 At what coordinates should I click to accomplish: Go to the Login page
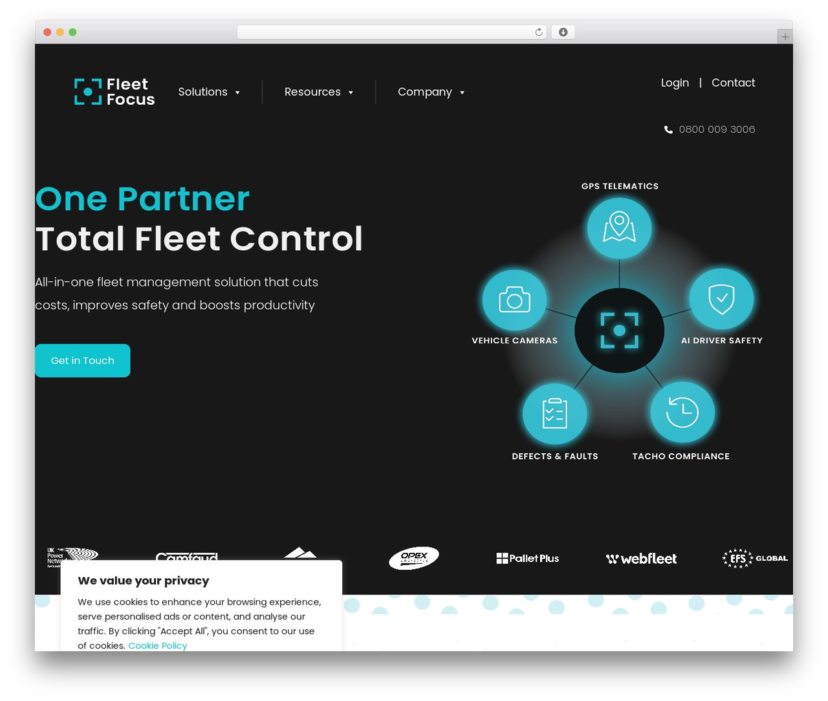point(675,83)
